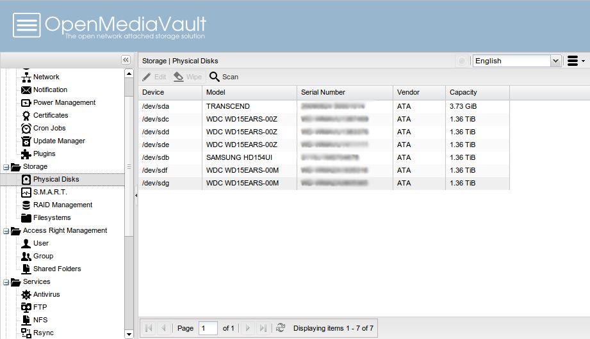The image size is (590, 339).
Task: Open Update Manager in the tree
Action: (x=59, y=141)
